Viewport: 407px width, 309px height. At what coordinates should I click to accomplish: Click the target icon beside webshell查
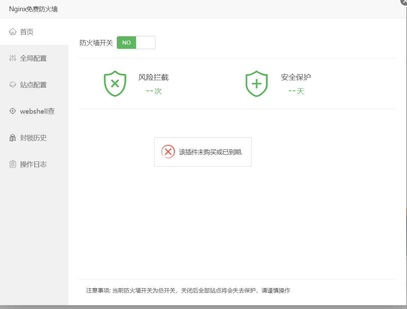(x=13, y=111)
